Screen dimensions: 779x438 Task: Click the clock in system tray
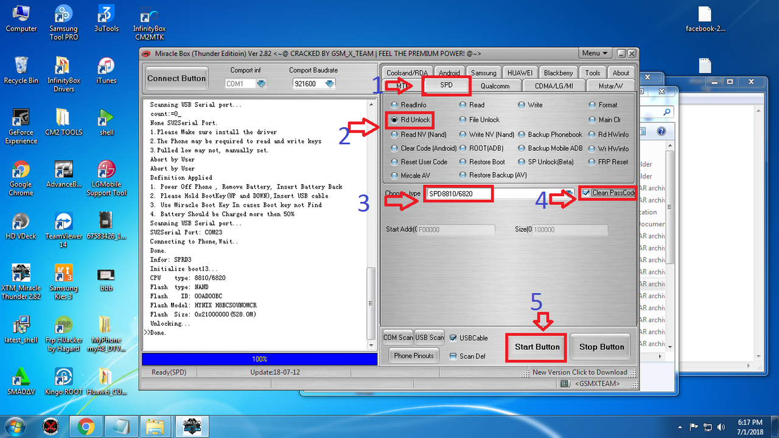tap(750, 426)
